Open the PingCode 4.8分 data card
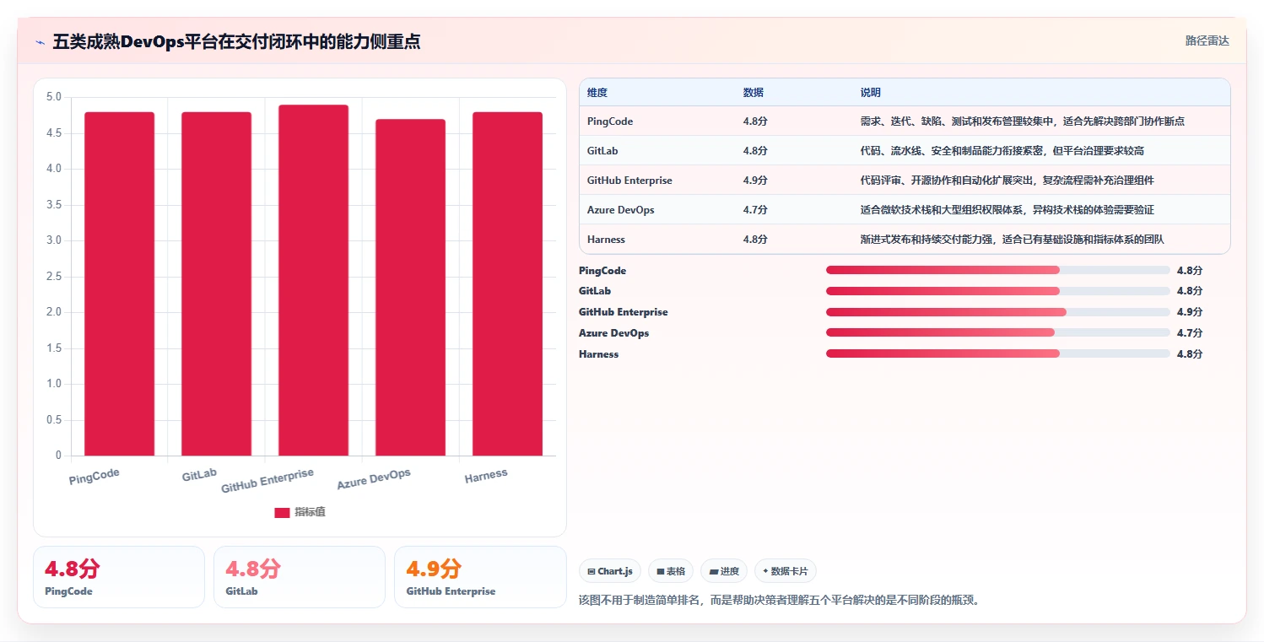This screenshot has height=642, width=1264. click(x=119, y=577)
